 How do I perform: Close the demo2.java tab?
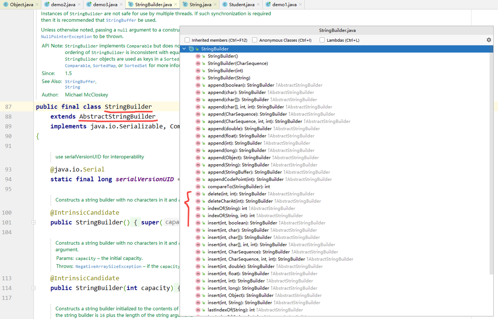pyautogui.click(x=79, y=5)
